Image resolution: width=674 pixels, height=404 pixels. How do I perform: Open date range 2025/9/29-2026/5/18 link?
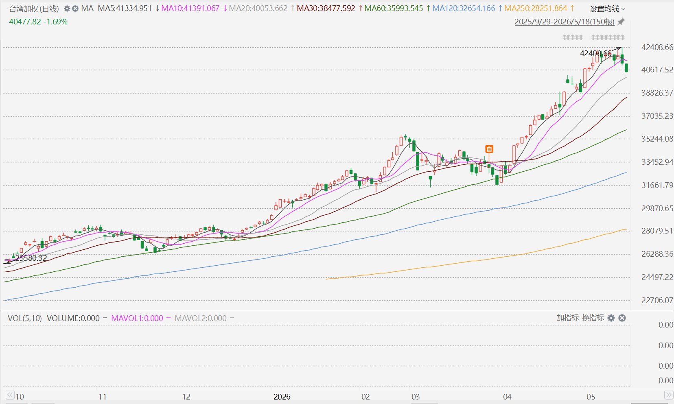tap(565, 22)
